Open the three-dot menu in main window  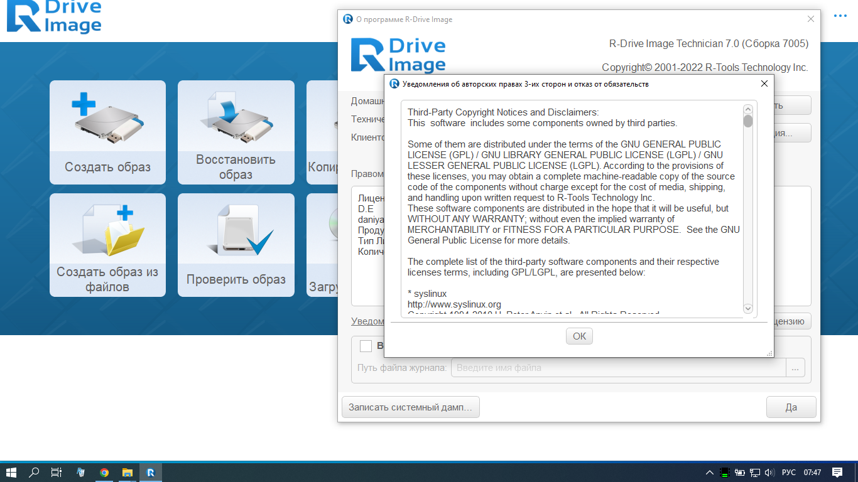[840, 16]
